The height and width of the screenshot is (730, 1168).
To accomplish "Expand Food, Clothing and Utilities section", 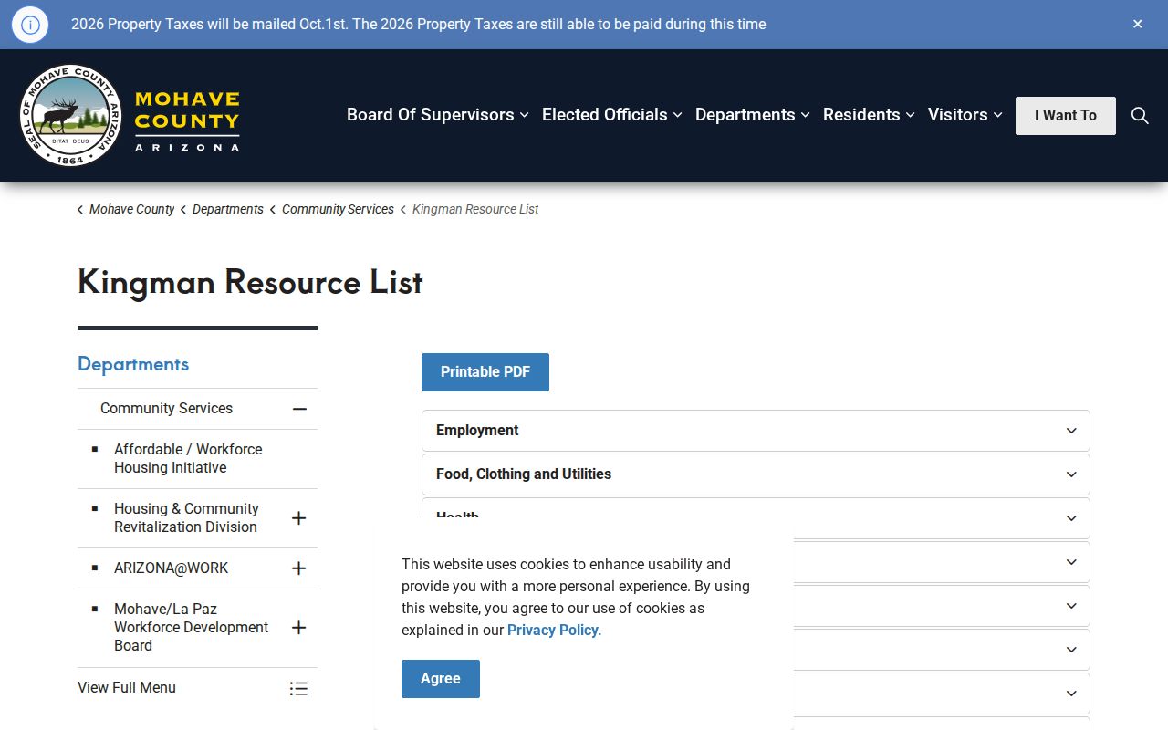I will tap(756, 474).
